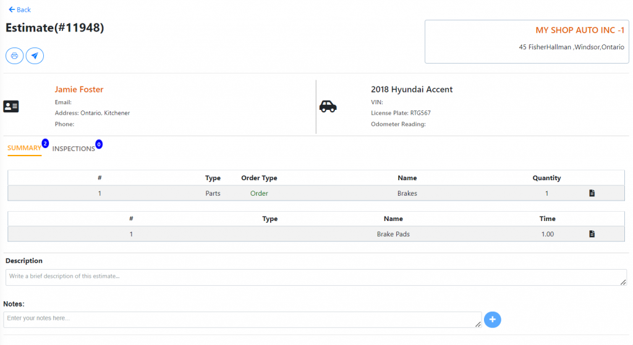
Task: Click the badge count on Summary tab
Action: pos(45,143)
